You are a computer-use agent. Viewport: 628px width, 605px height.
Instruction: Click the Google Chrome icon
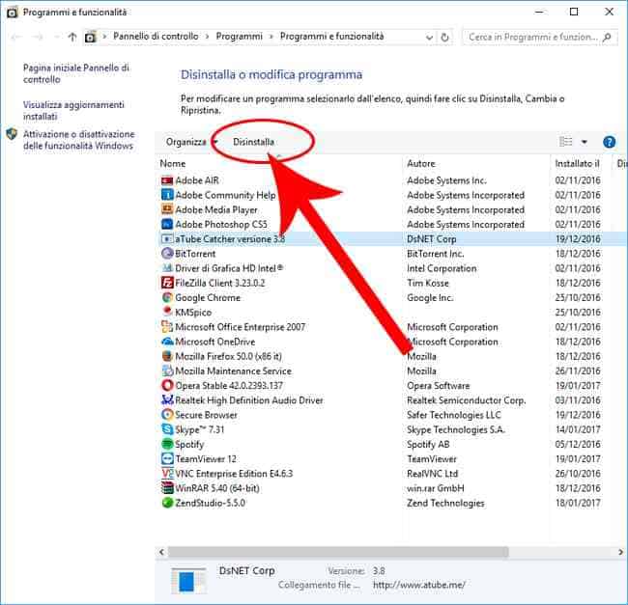point(167,297)
